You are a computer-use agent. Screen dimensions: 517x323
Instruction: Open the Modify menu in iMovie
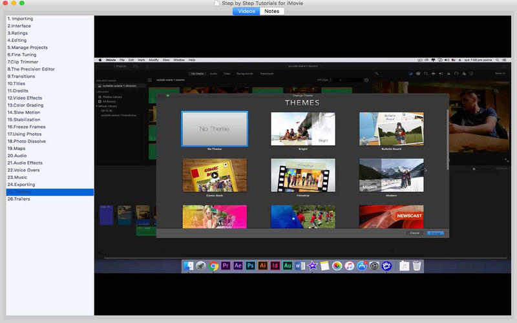pyautogui.click(x=153, y=60)
